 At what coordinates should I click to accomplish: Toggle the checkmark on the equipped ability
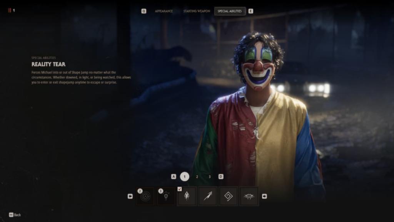179,189
